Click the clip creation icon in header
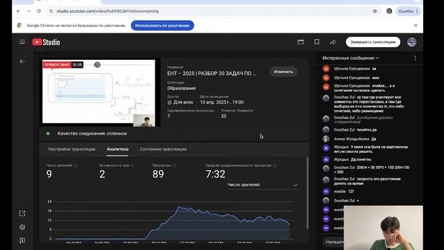 click(300, 42)
